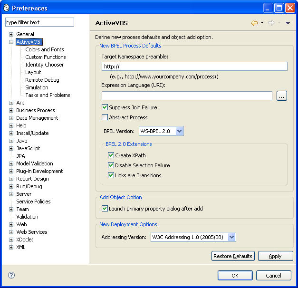The width and height of the screenshot is (298, 288).
Task: Select Simulation preference page
Action: (x=37, y=87)
